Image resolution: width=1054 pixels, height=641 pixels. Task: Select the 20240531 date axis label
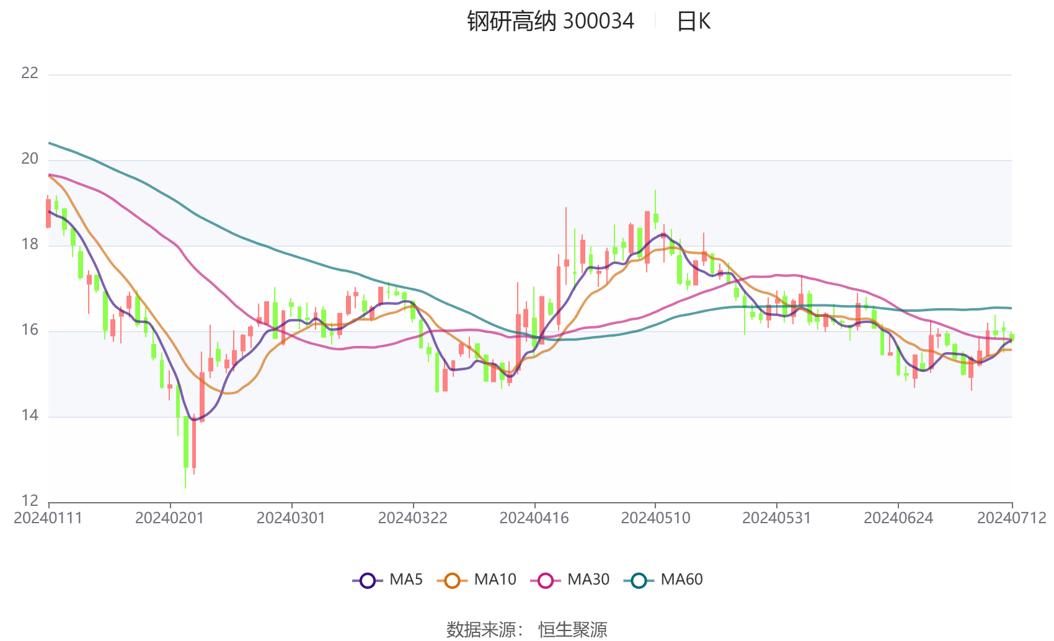point(777,518)
